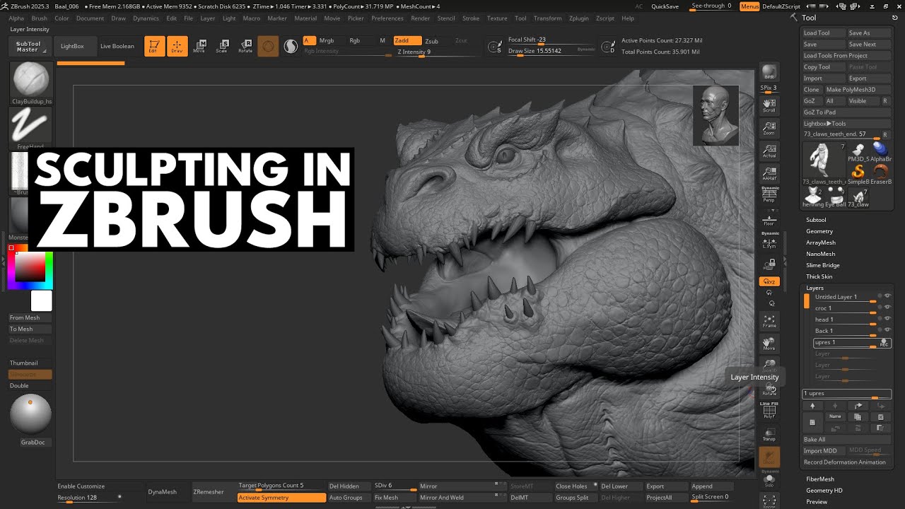Viewport: 905px width, 509px height.
Task: Toggle the Zadd mode
Action: point(407,40)
